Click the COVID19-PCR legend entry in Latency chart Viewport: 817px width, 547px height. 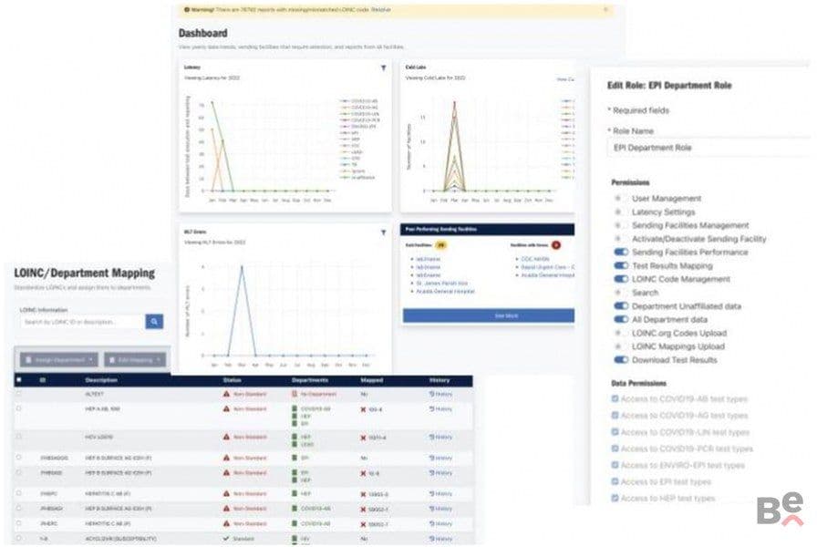360,120
